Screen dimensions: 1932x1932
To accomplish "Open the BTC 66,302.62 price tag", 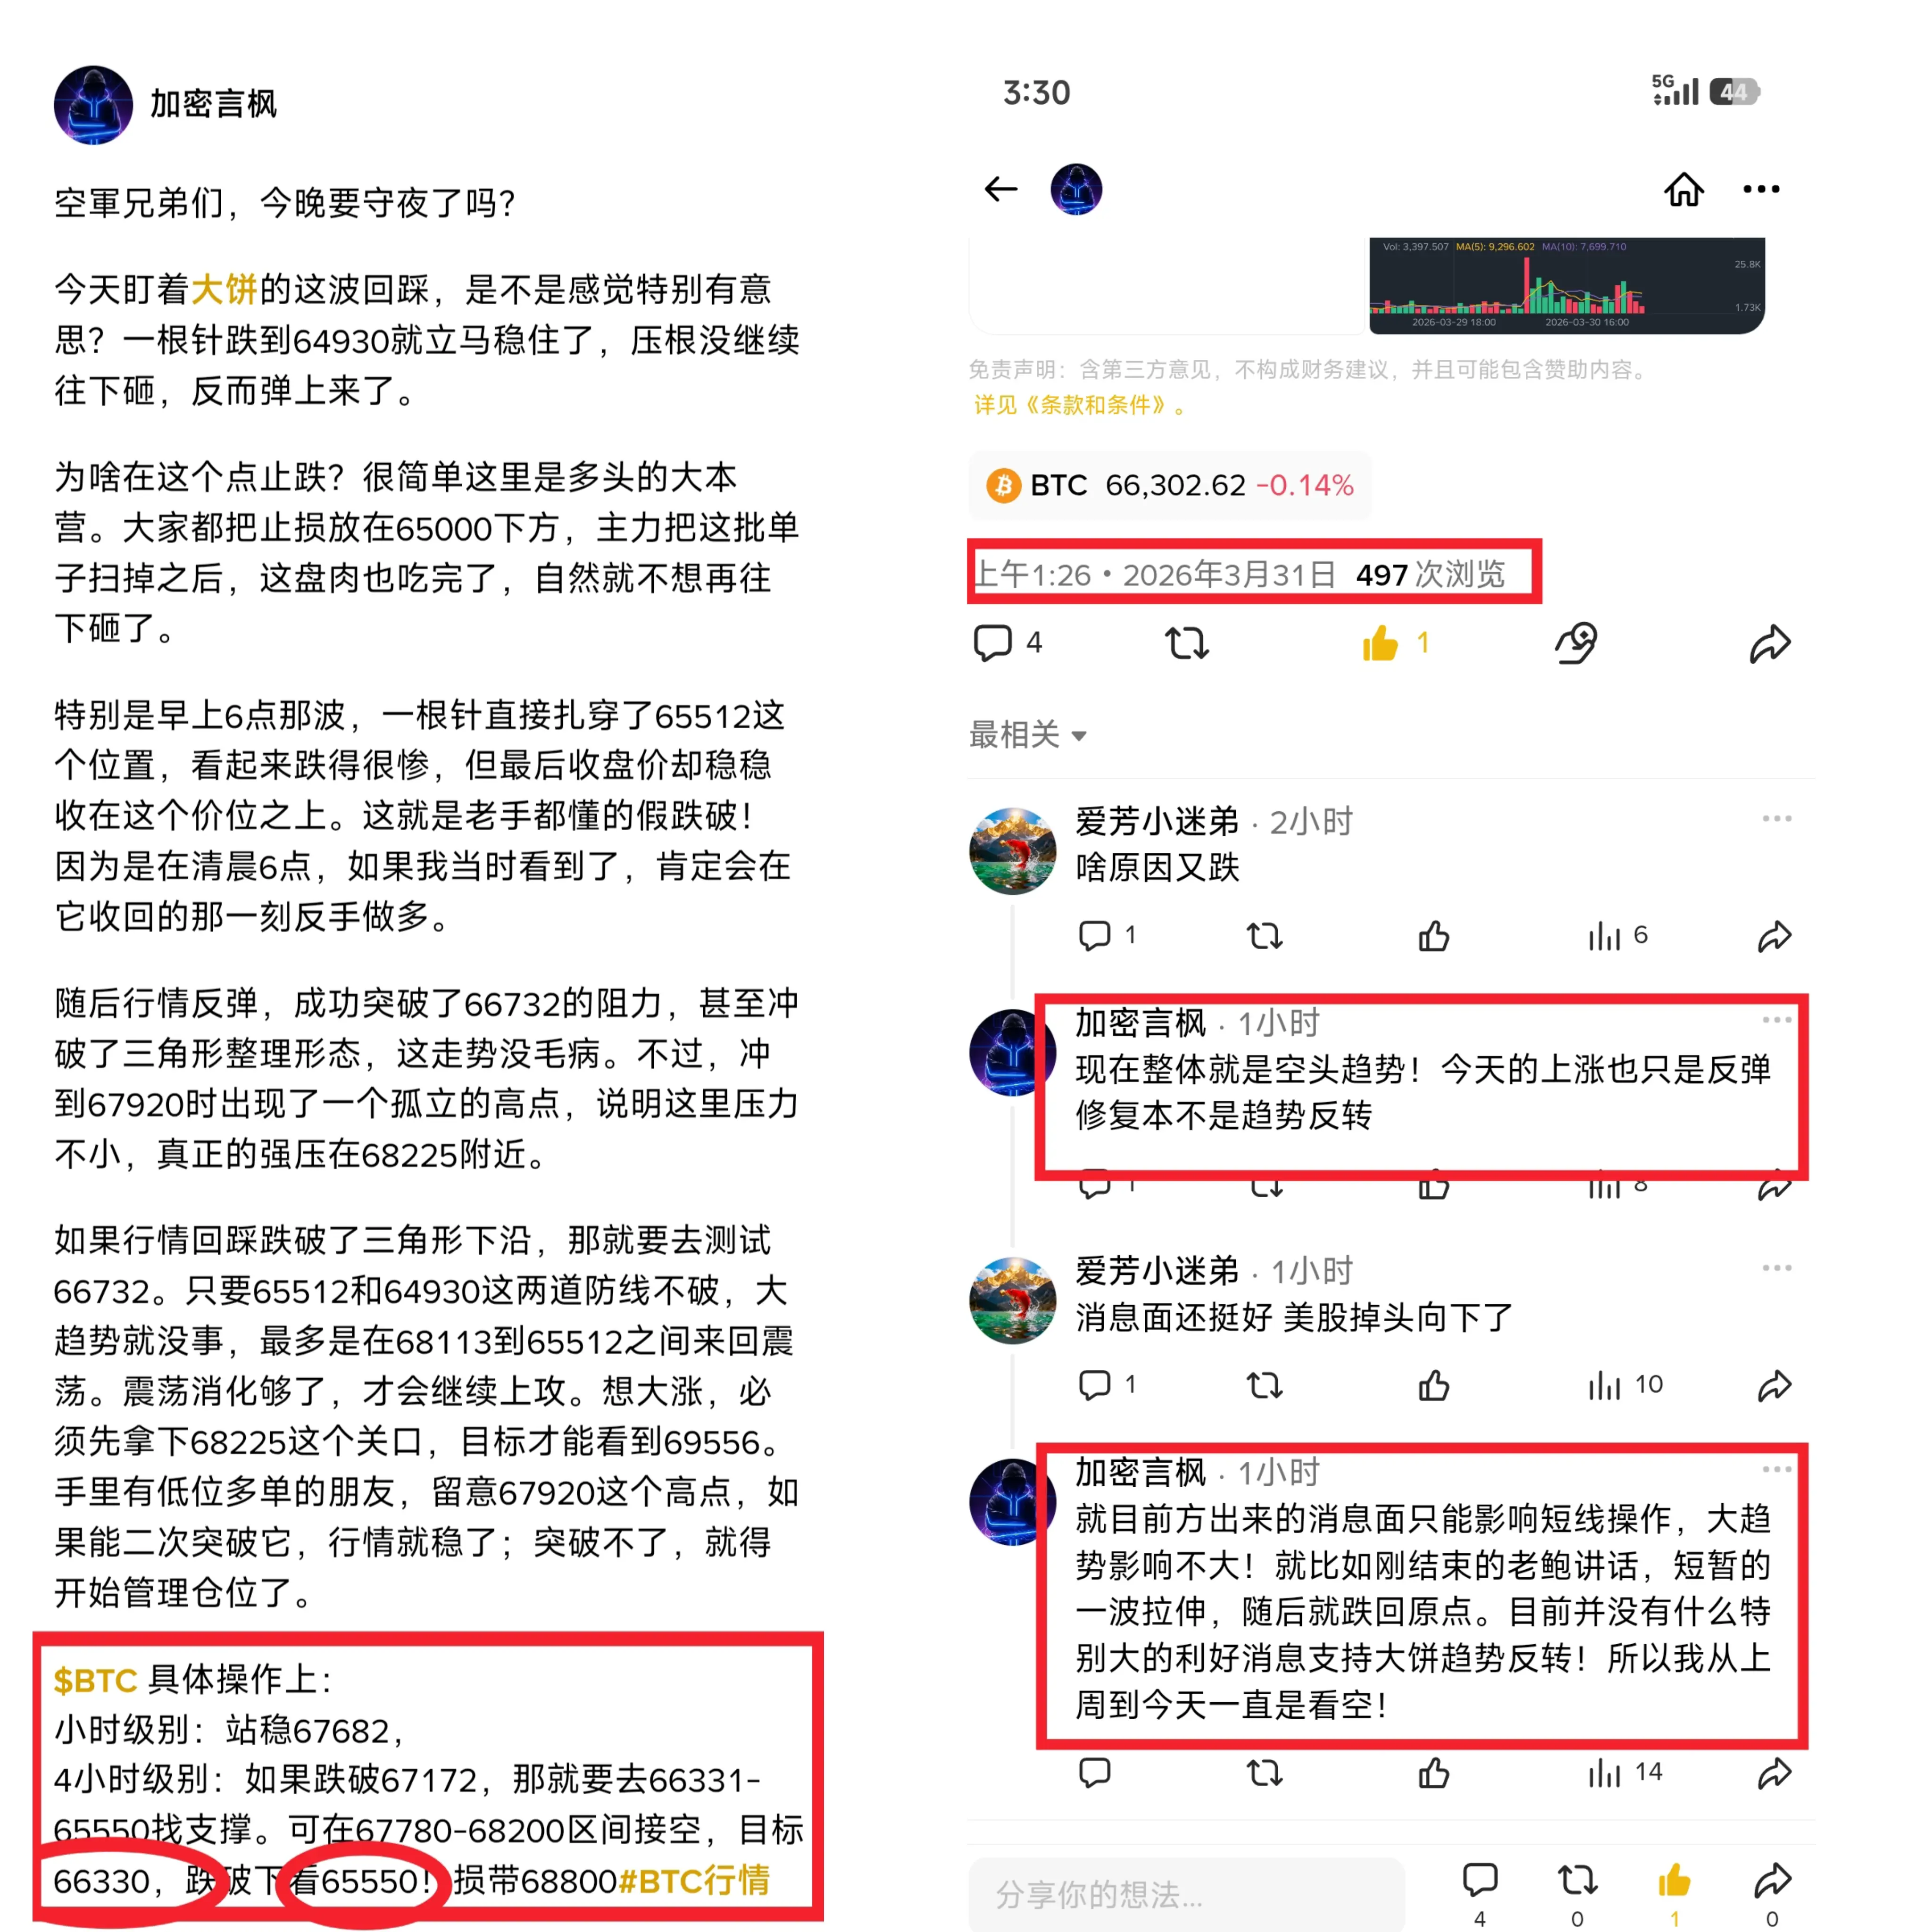I will point(1169,486).
